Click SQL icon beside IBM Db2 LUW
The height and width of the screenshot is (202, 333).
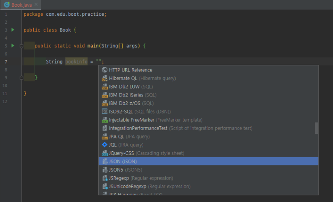104,86
